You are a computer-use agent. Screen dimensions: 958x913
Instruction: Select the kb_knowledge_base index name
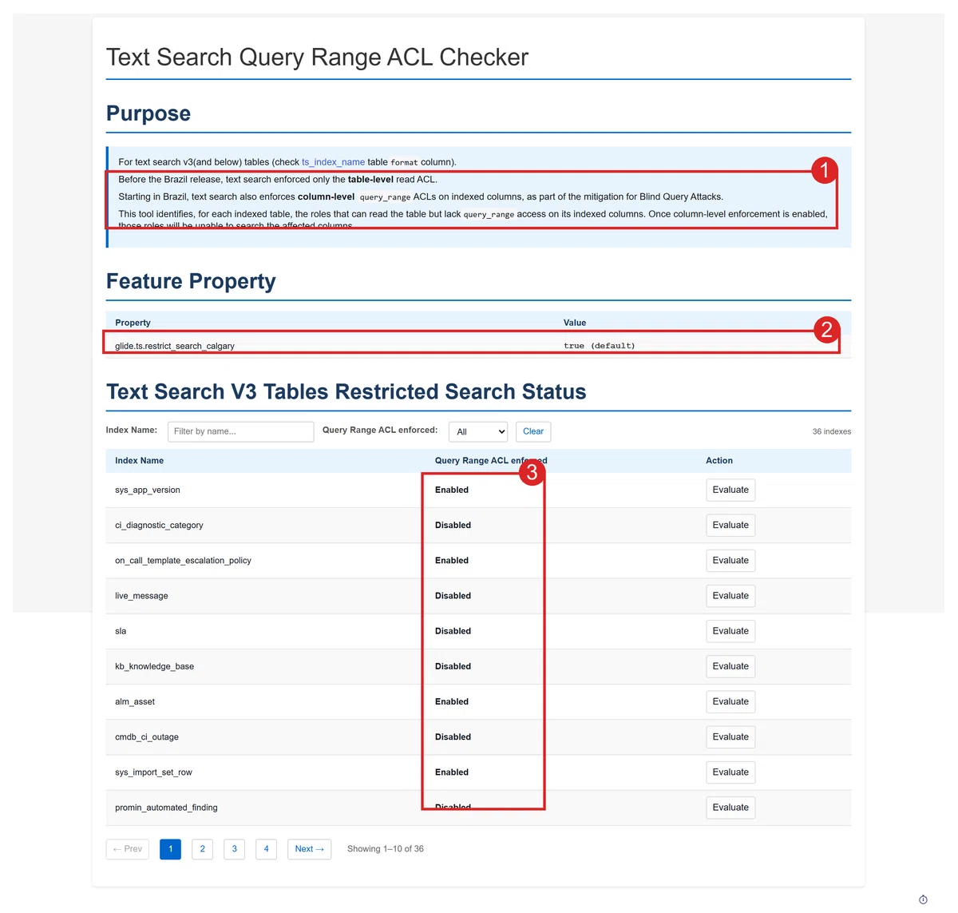(154, 666)
